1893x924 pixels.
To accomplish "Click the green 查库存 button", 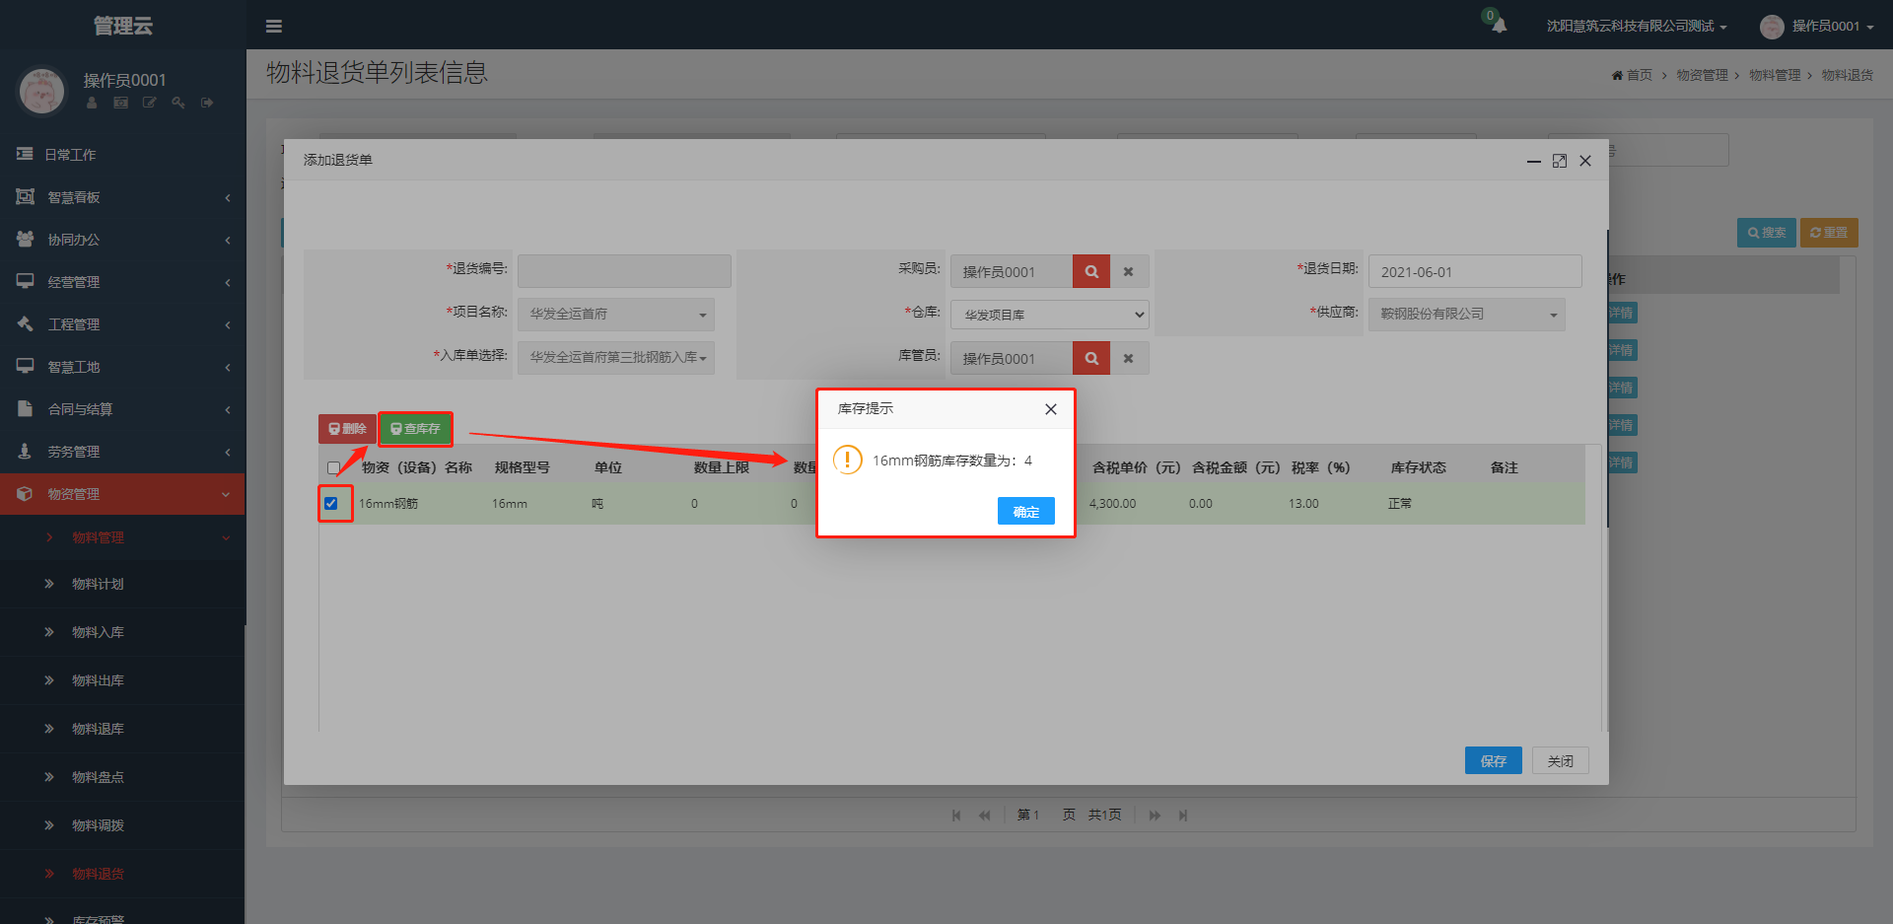I will pyautogui.click(x=415, y=429).
